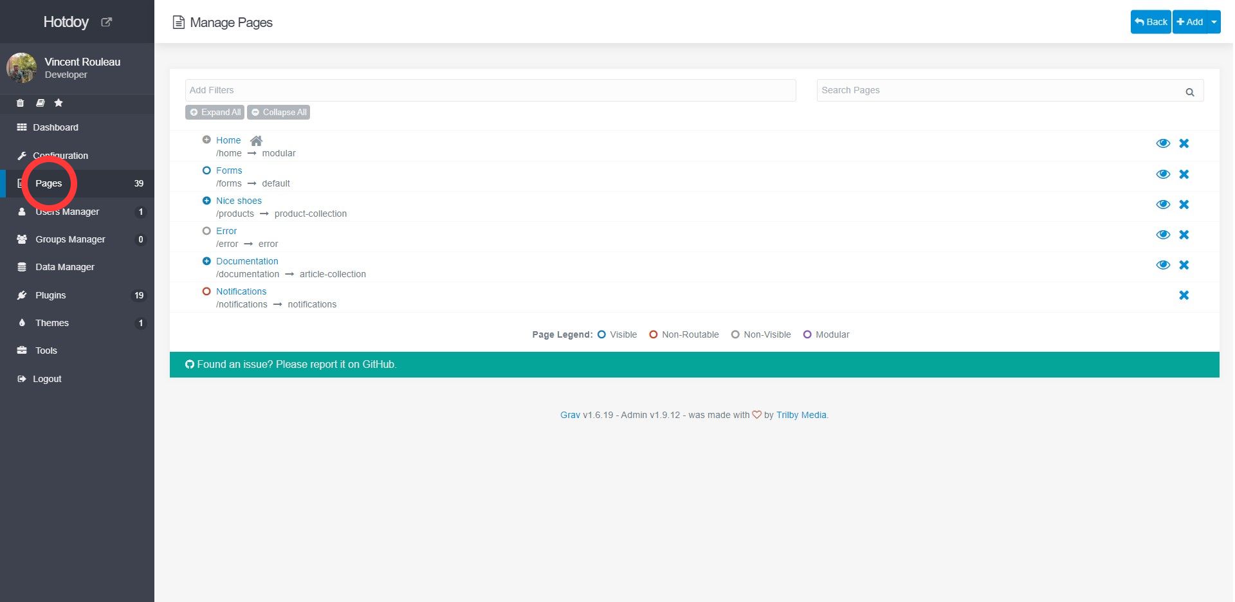Click Vincent Rouleau's avatar thumbnail

22,68
